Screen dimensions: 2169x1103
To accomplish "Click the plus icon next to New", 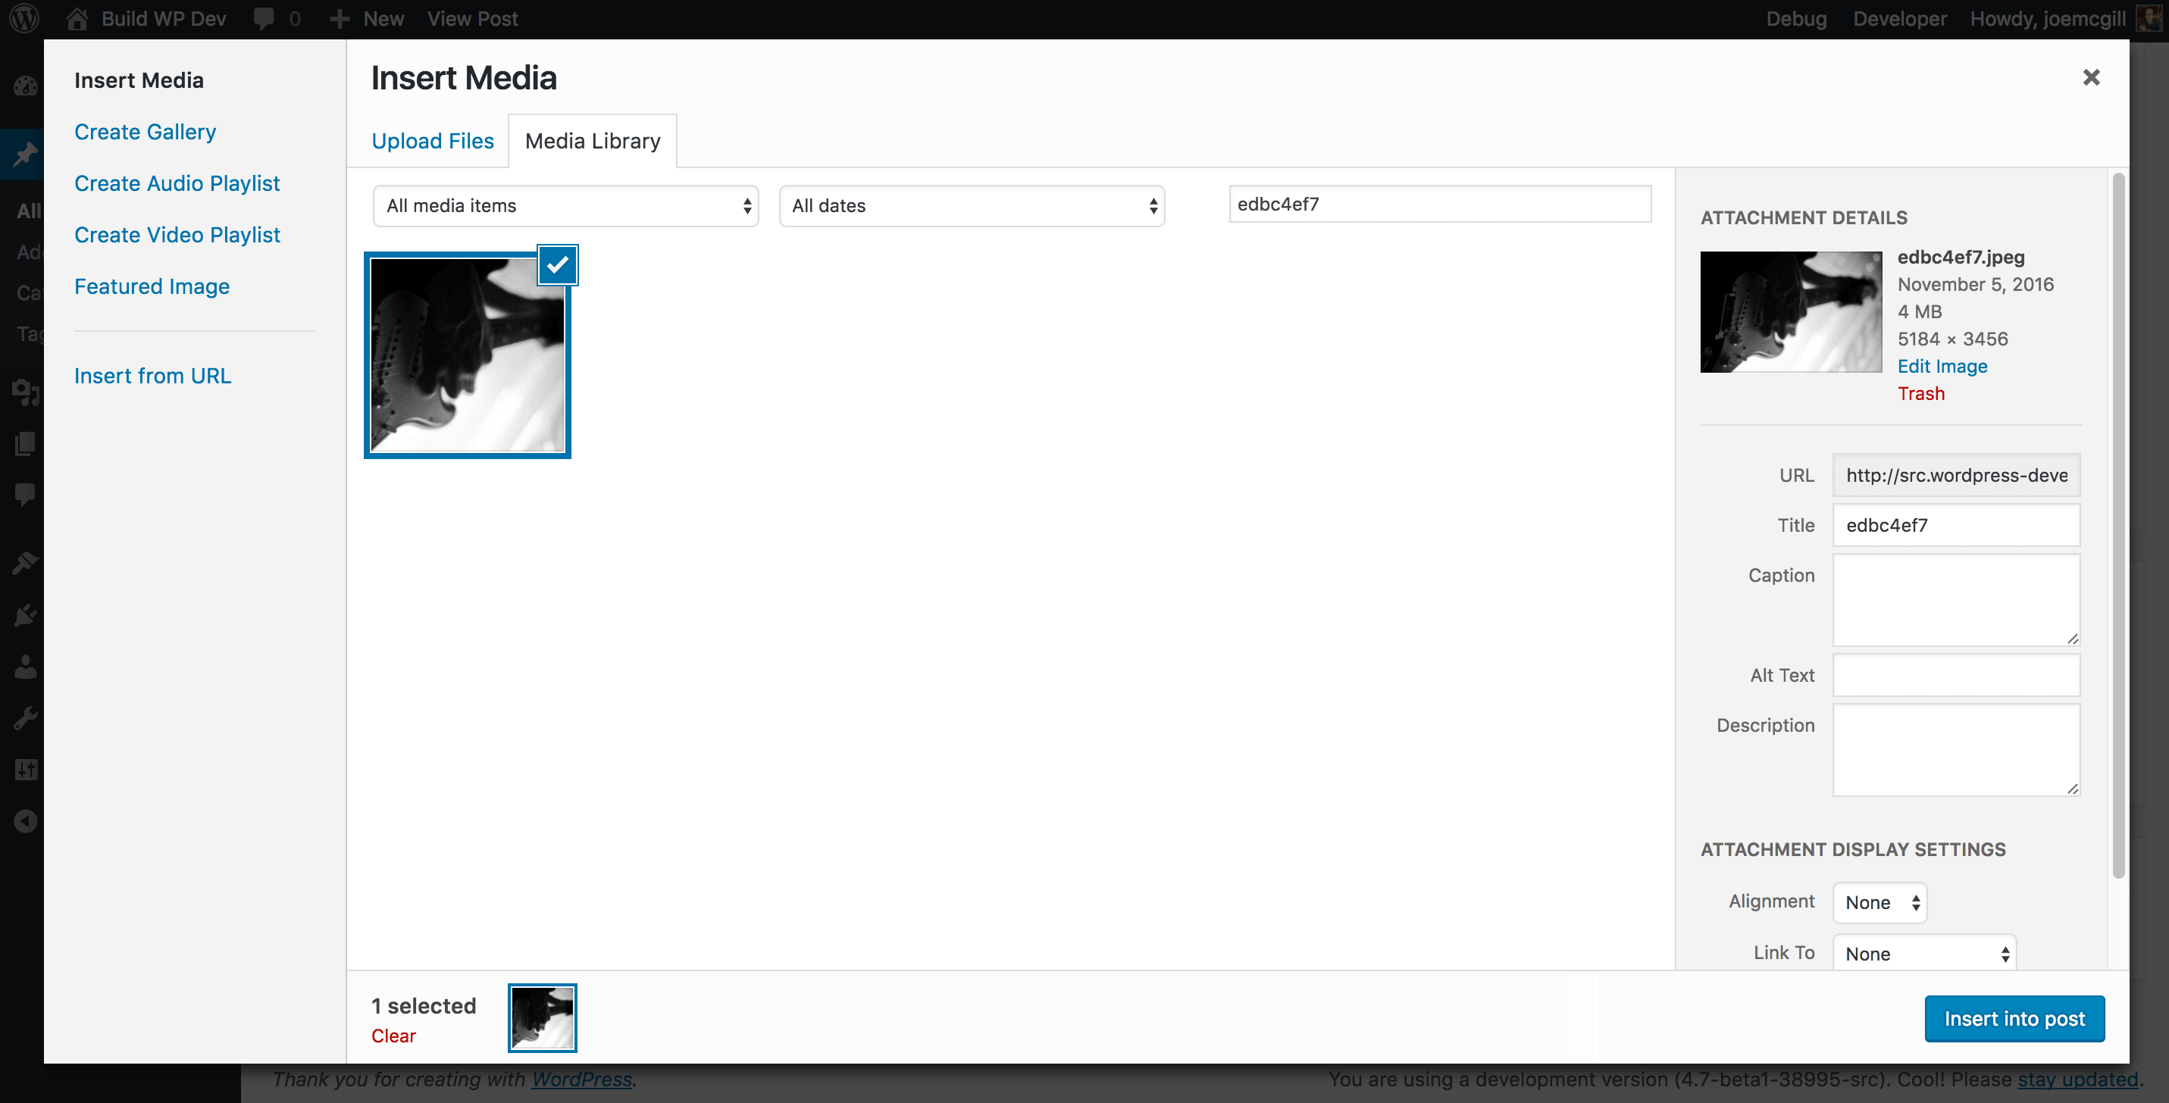I will [340, 18].
